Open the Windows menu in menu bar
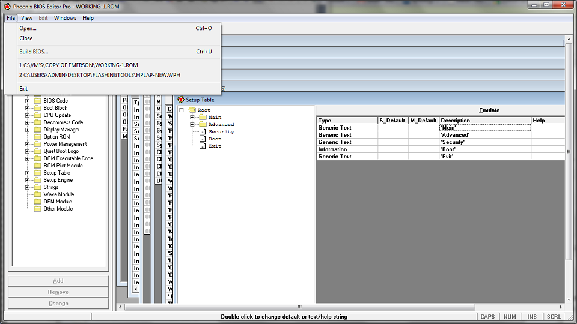Viewport: 577px width, 324px height. tap(65, 18)
